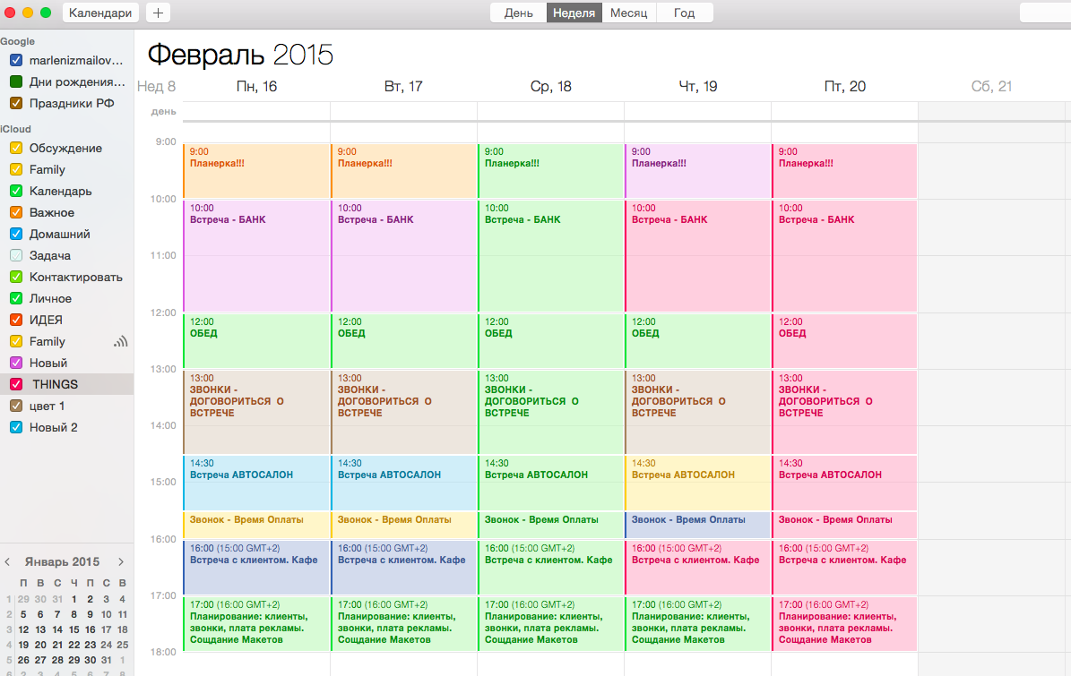Select day 1 in January mini calendar
Image resolution: width=1071 pixels, height=676 pixels.
tap(73, 599)
